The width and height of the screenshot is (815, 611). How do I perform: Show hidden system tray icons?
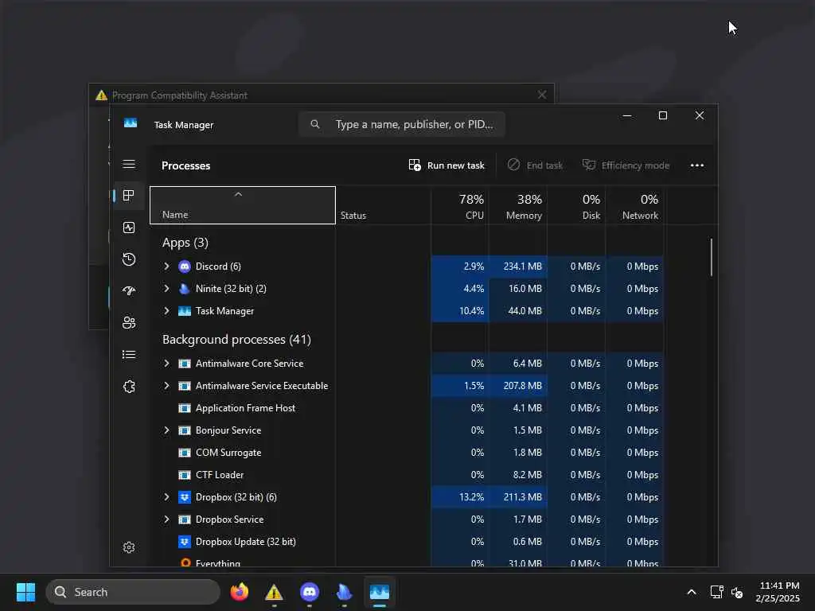[692, 592]
